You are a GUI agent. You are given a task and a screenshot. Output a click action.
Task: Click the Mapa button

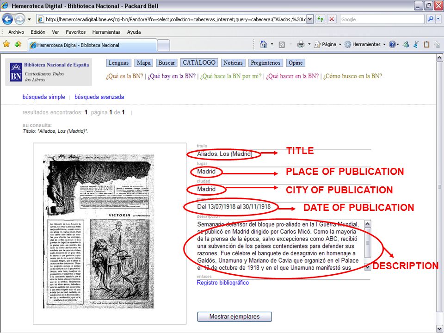coord(143,63)
